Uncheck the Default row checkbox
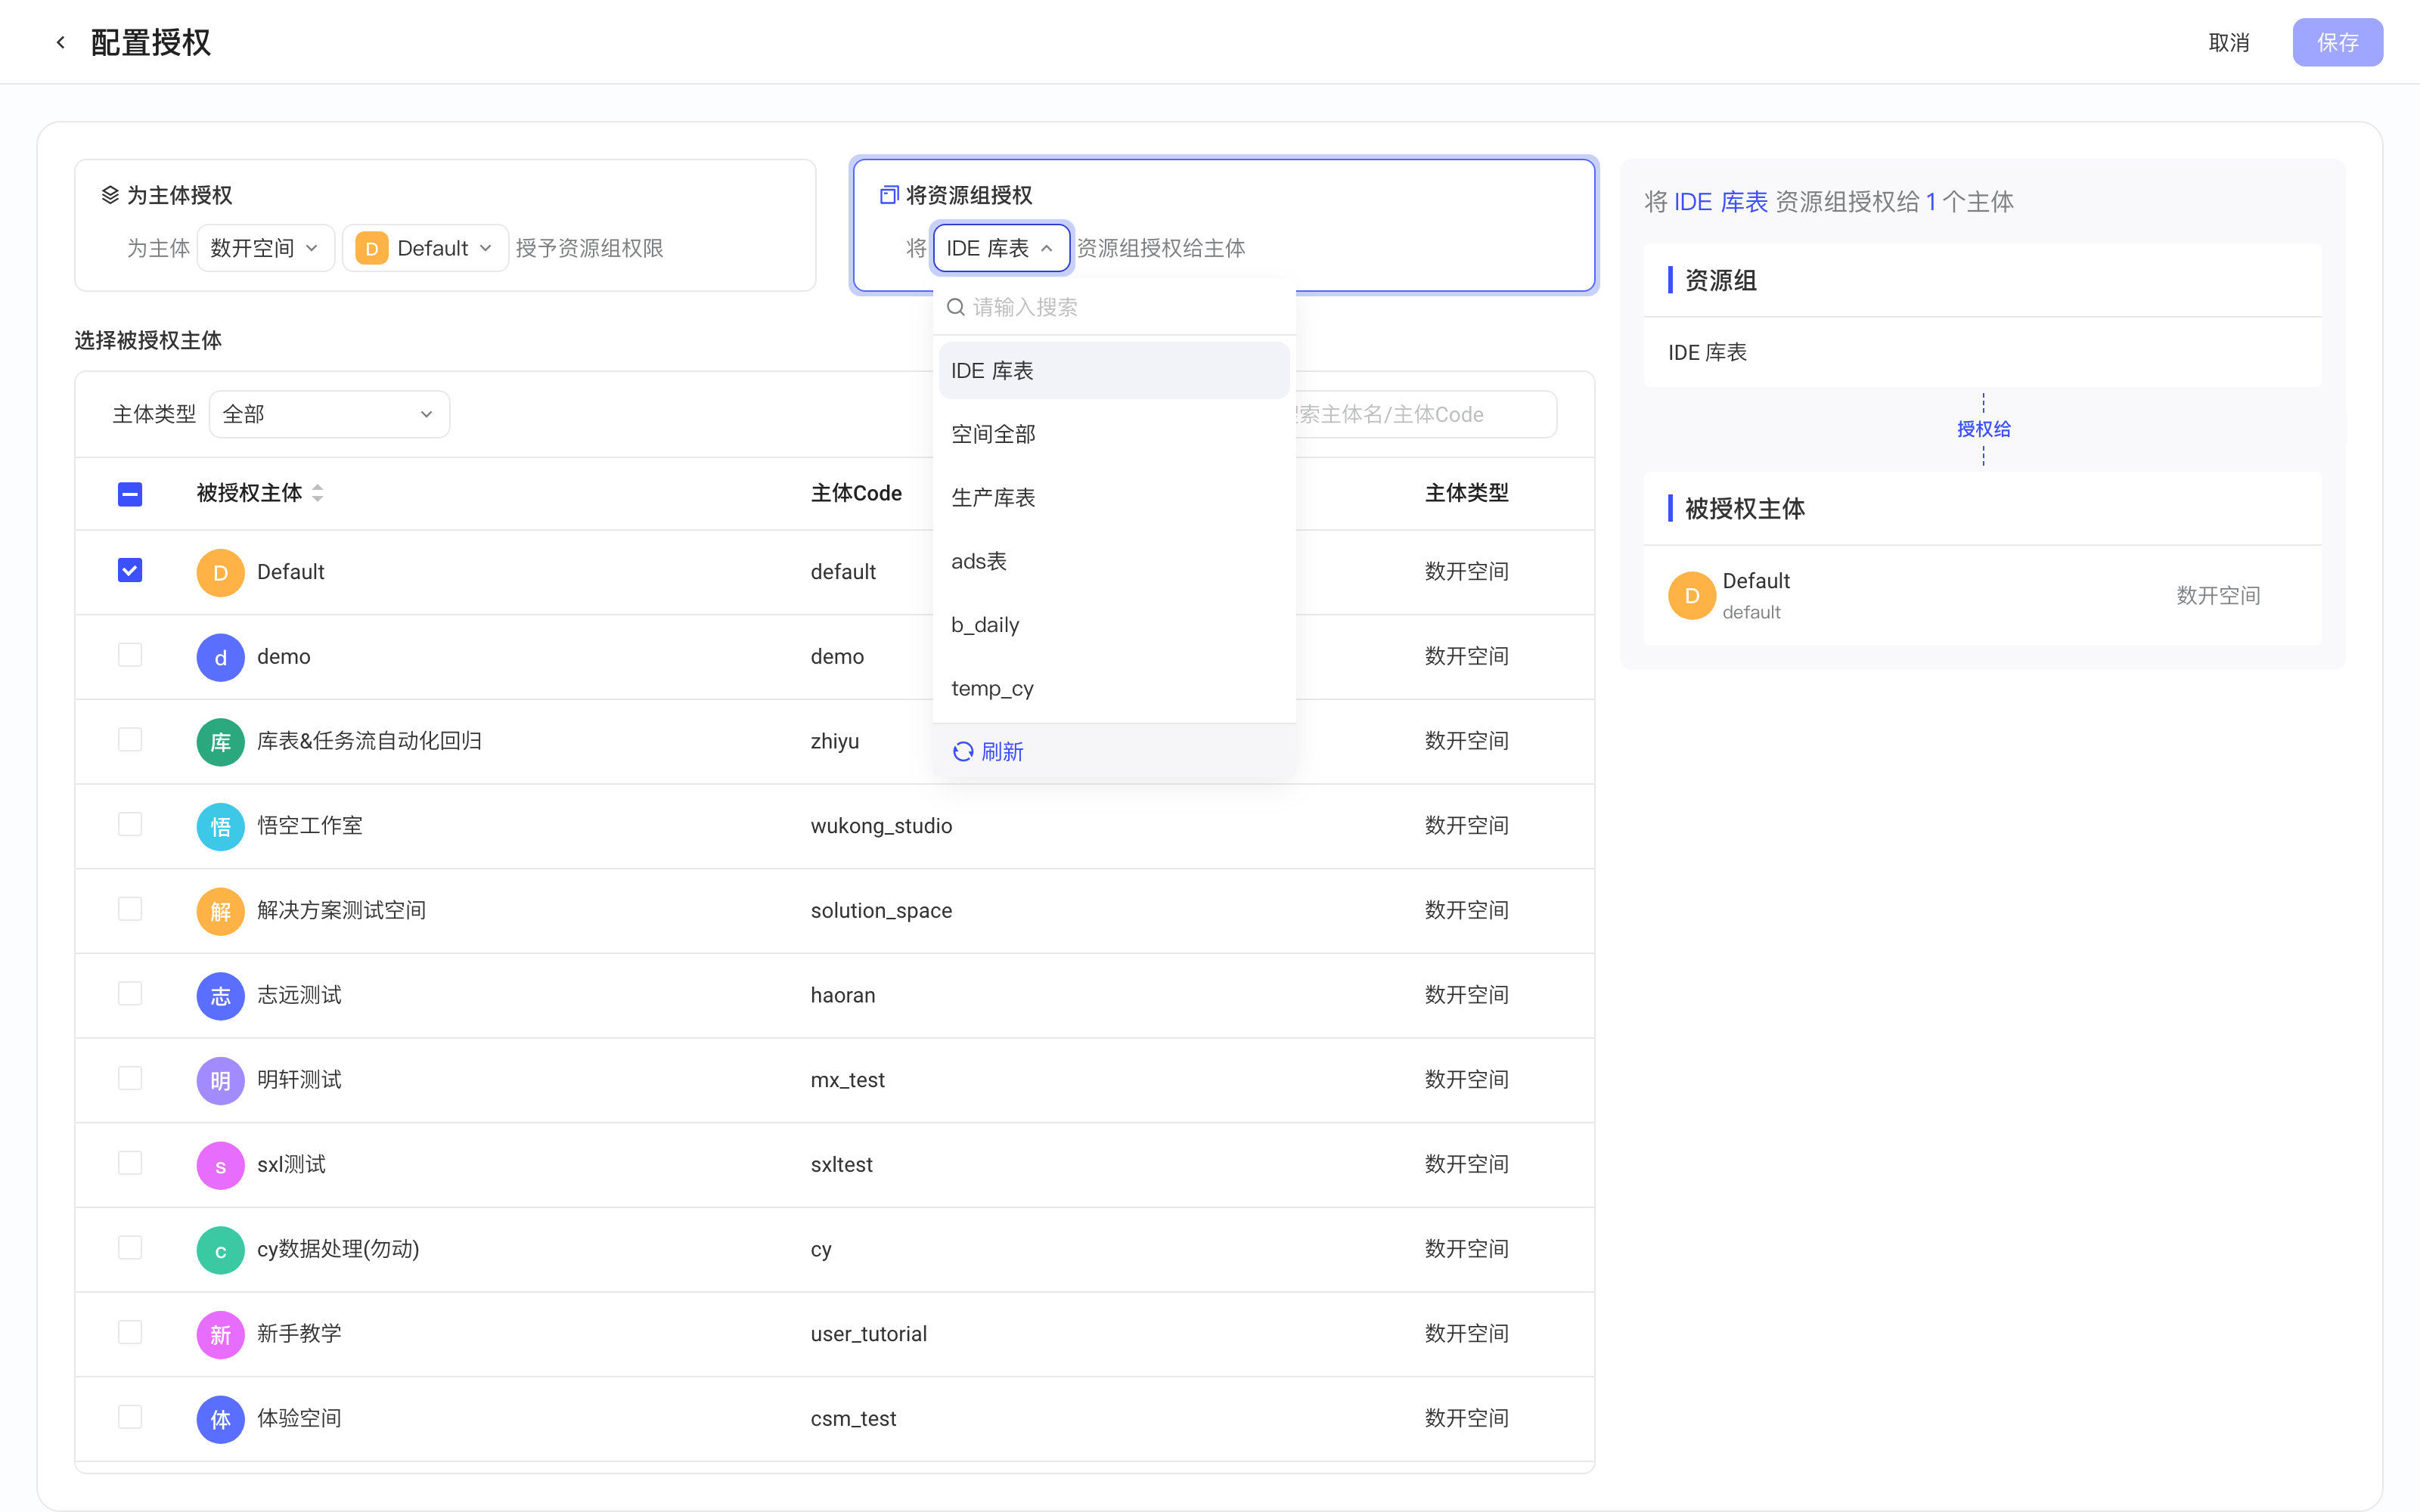Viewport: 2420px width, 1512px height. [130, 570]
